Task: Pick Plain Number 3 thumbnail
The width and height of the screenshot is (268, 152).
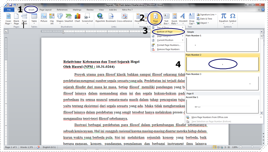Action: pos(222,83)
